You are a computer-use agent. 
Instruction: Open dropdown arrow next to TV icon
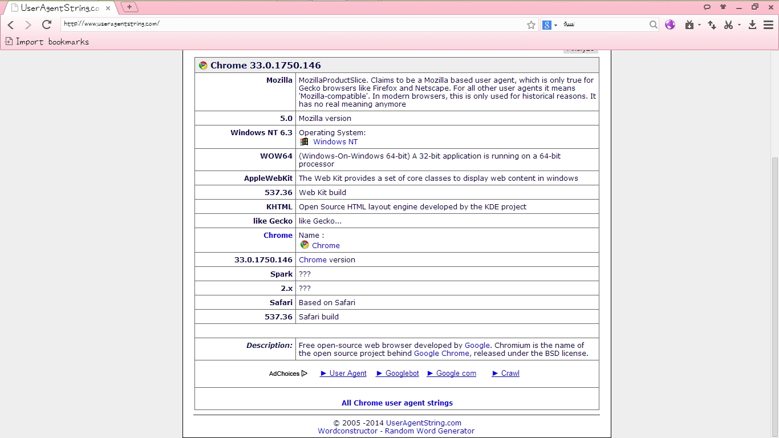[x=699, y=25]
